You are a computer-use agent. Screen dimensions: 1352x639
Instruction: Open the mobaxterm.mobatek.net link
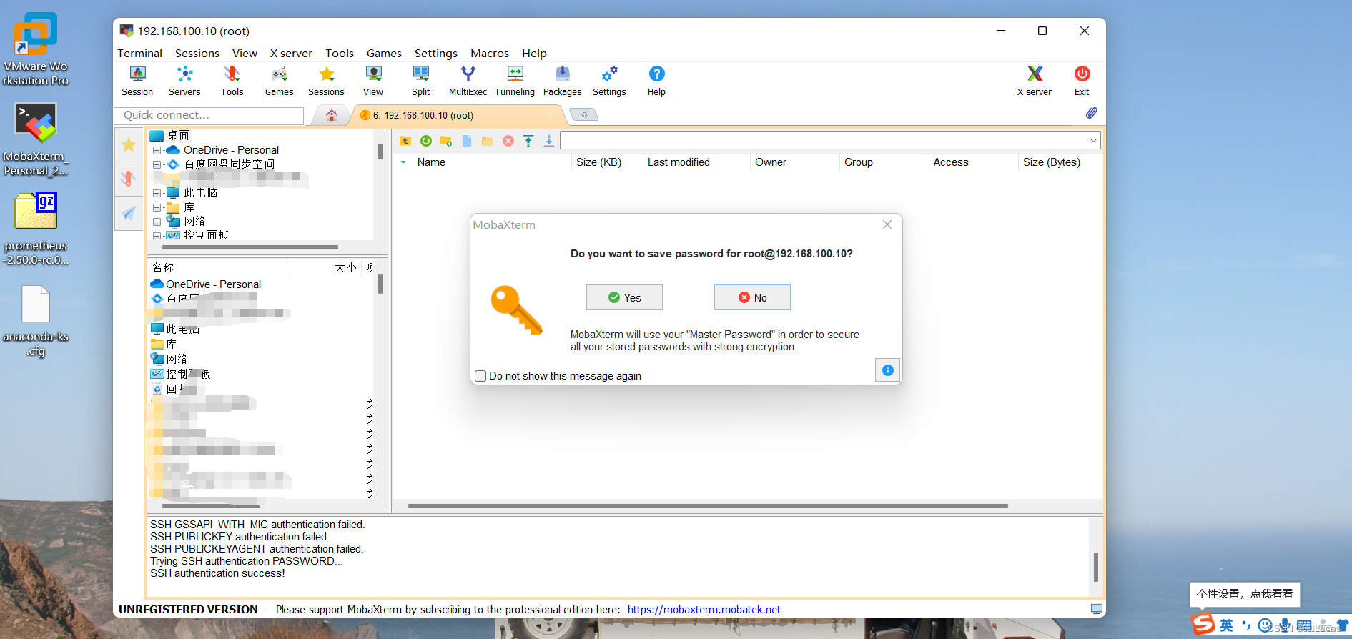[x=704, y=610]
